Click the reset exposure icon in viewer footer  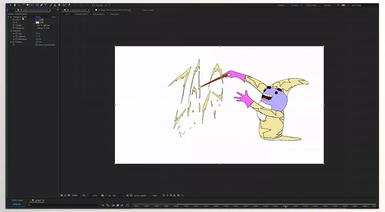coord(178,196)
